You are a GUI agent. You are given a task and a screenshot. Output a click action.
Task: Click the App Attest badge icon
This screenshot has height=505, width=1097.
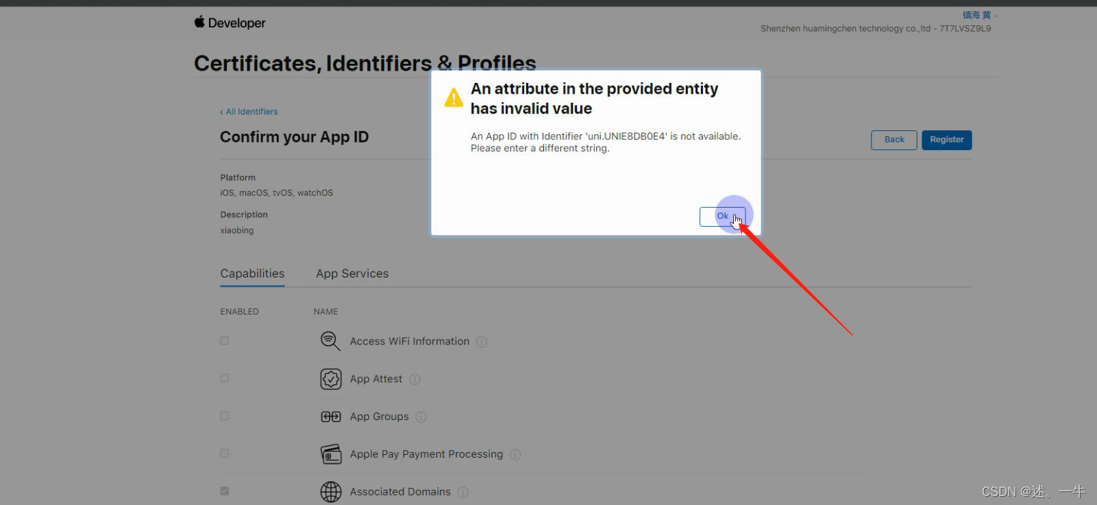331,379
